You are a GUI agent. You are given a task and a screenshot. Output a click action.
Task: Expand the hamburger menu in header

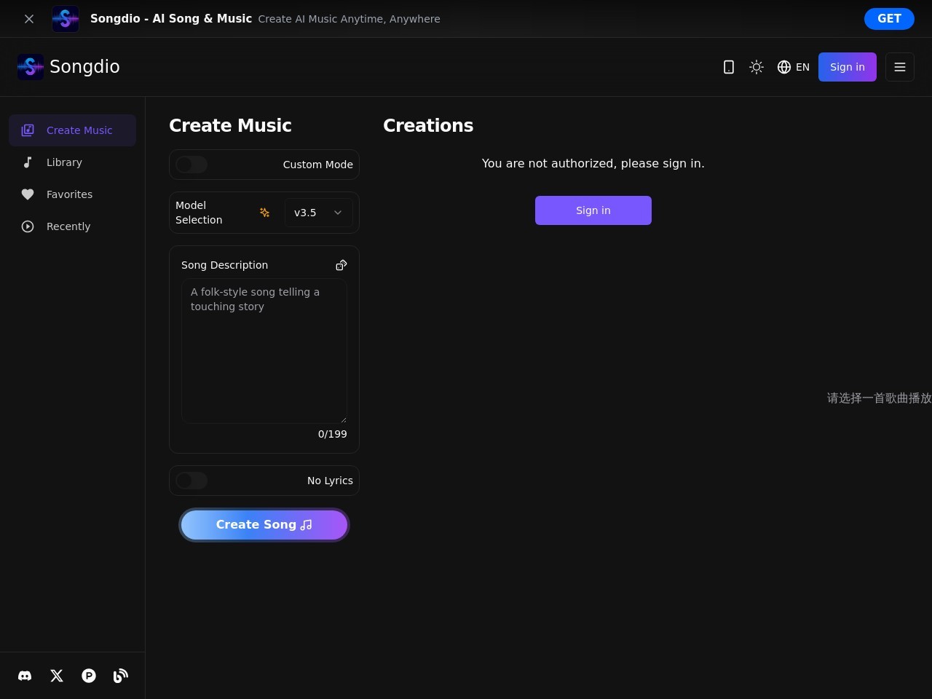[899, 67]
